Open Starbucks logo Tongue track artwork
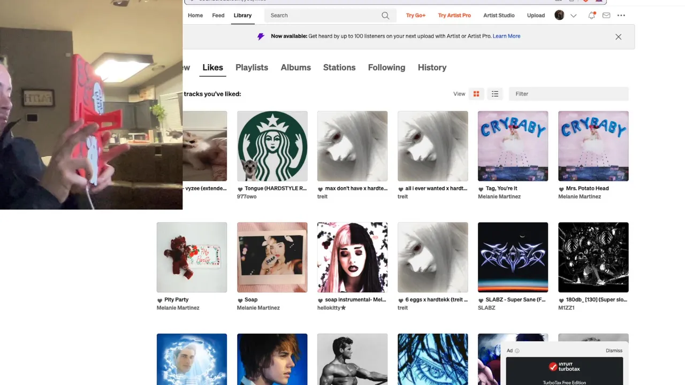Image resolution: width=685 pixels, height=385 pixels. 272,146
